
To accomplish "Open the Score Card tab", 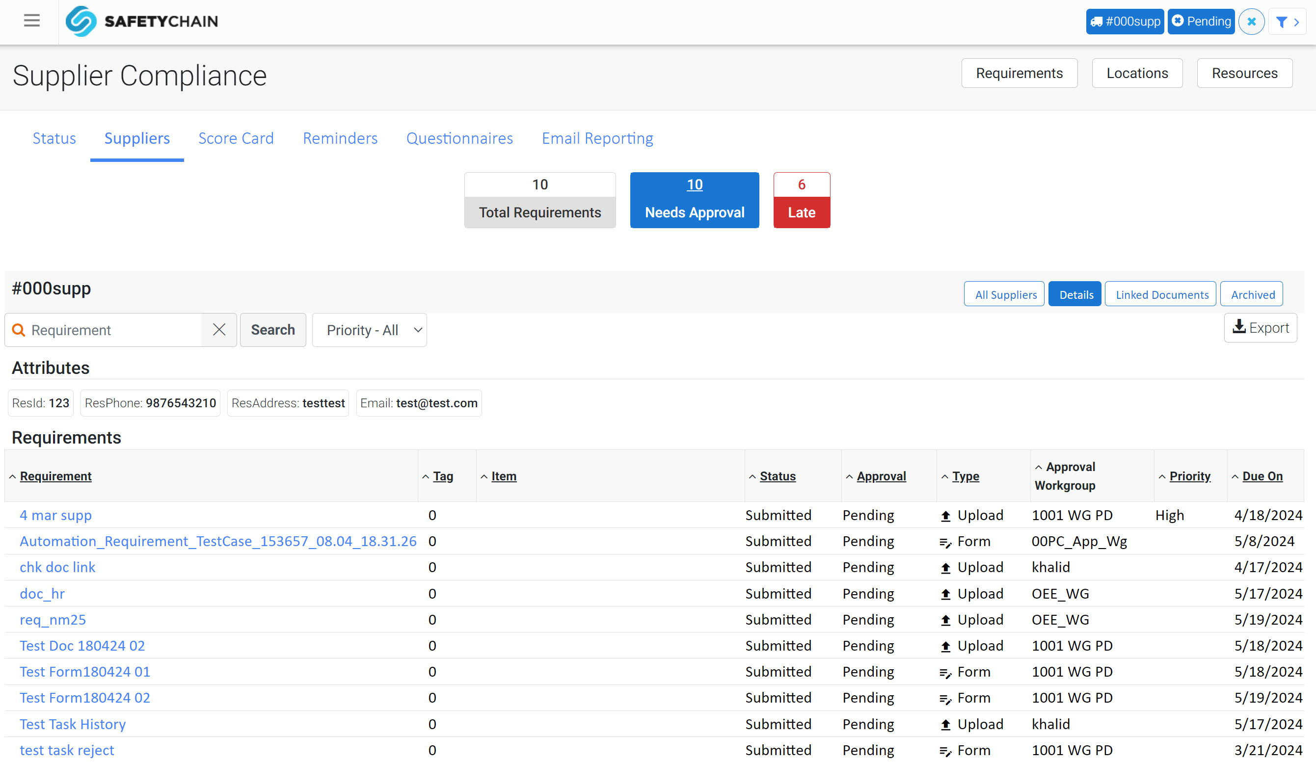I will click(236, 138).
